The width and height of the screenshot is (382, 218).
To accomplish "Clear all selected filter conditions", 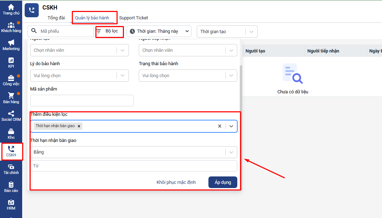I will [220, 126].
